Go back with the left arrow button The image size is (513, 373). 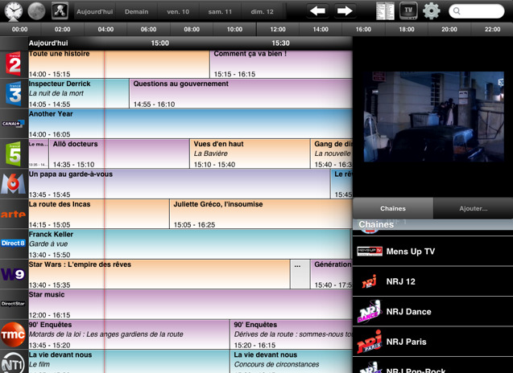pyautogui.click(x=317, y=10)
